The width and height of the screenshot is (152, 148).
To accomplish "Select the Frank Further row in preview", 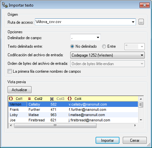I will pyautogui.click(x=73, y=110).
